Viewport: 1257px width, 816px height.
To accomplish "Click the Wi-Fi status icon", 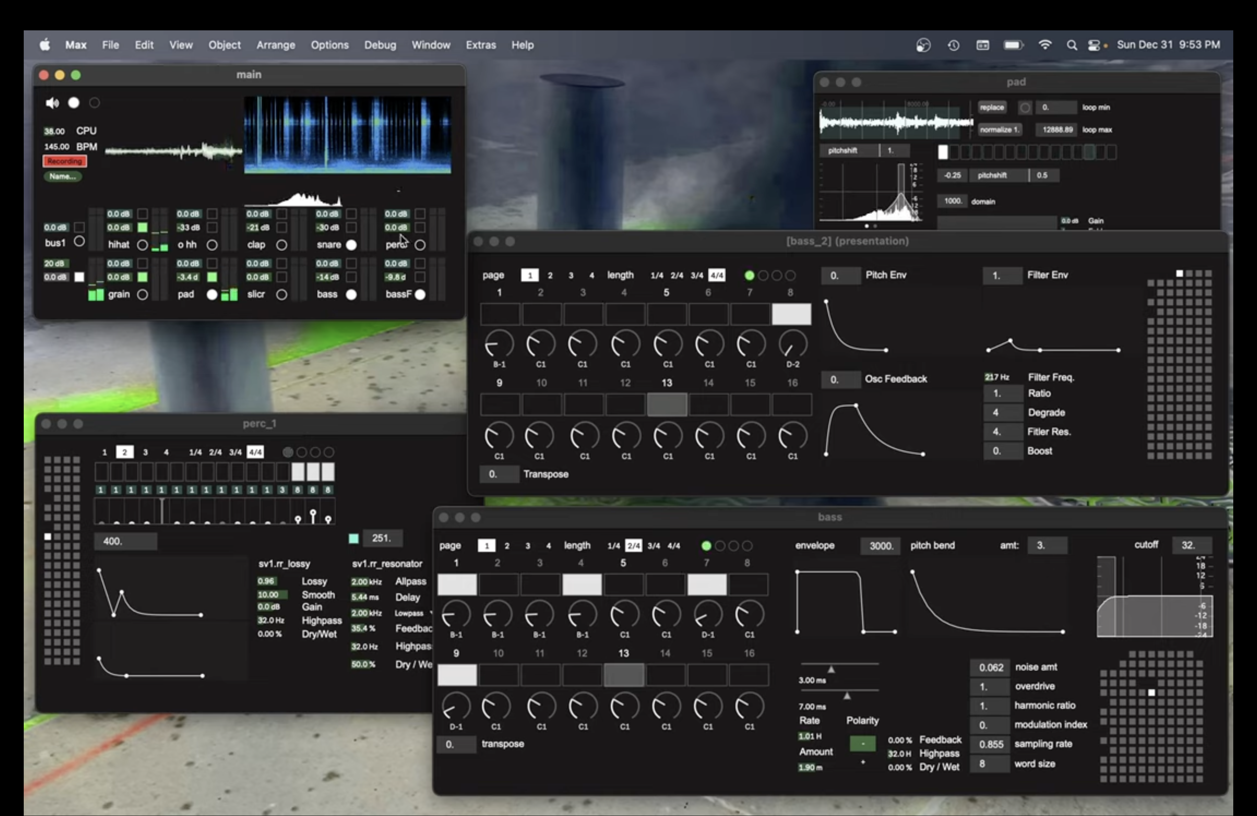I will pyautogui.click(x=1044, y=45).
